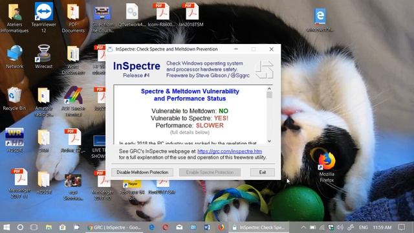The width and height of the screenshot is (414, 233).
Task: Click the GRC logo in InSpectre header
Action: 264,69
